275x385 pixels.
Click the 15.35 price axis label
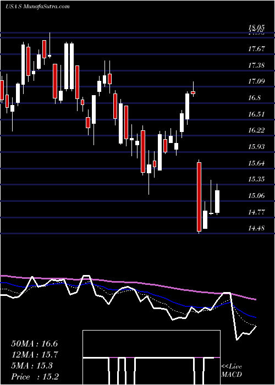point(256,179)
